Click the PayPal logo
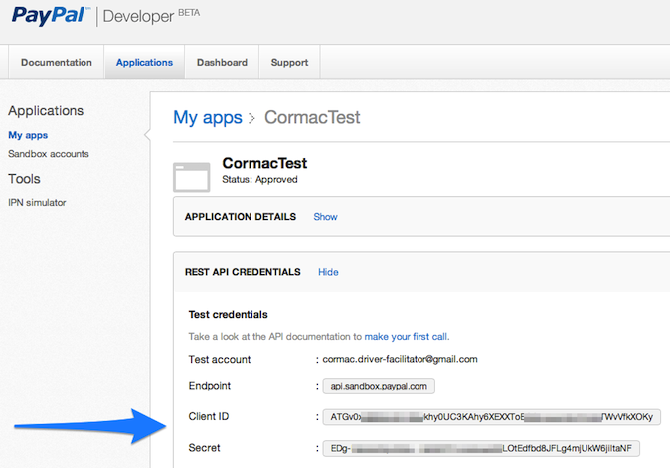Screen dimensions: 670x468 coord(46,15)
